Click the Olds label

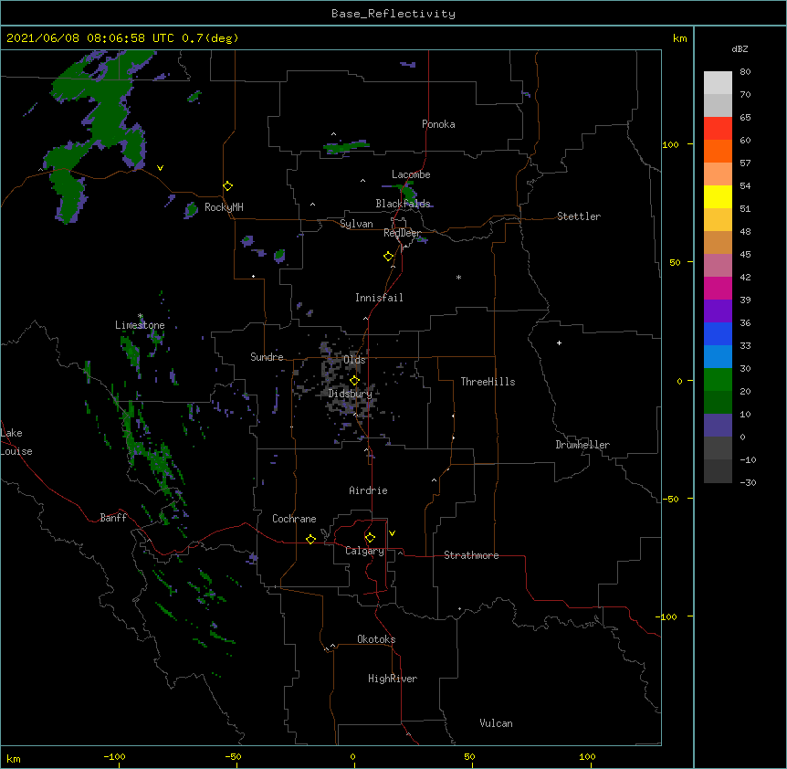(x=354, y=360)
